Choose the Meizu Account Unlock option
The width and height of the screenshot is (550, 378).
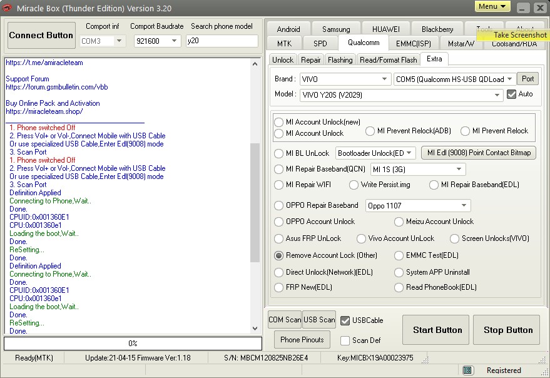pos(399,222)
